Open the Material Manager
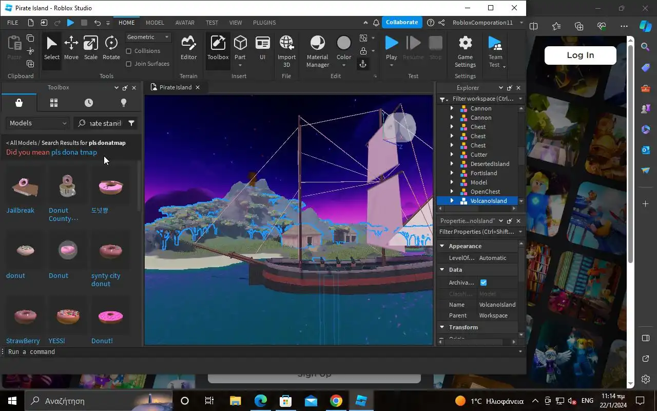This screenshot has height=411, width=657. (317, 51)
